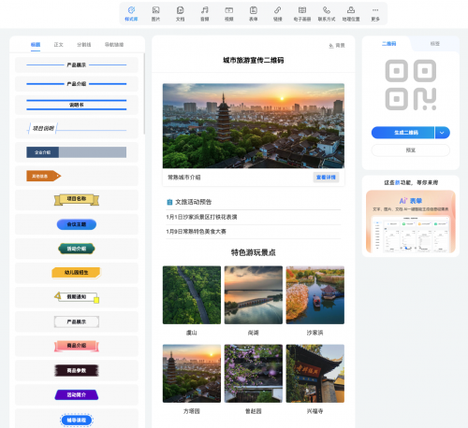Insert a picture with the 图片 tool

click(x=155, y=14)
